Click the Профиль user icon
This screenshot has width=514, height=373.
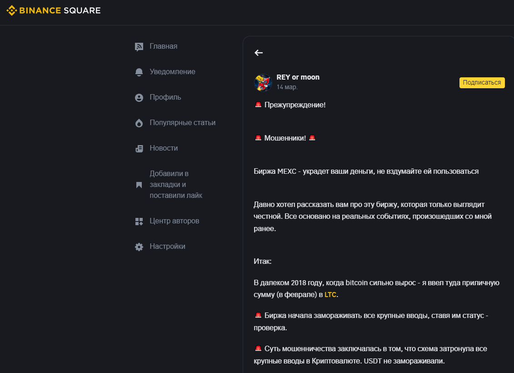(x=139, y=98)
